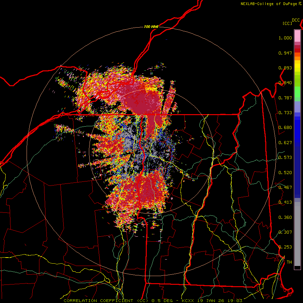The width and height of the screenshot is (303, 303).
Task: Select the 0.787 legend value
Action: click(x=285, y=98)
